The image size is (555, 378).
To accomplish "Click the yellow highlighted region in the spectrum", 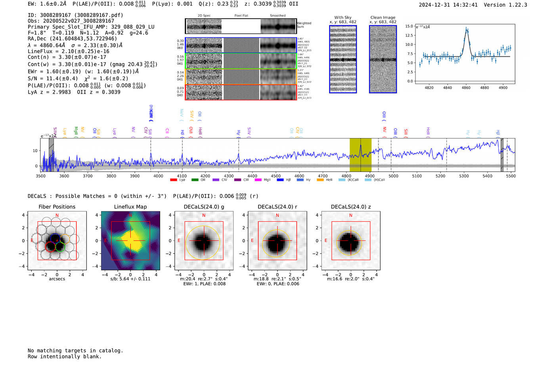I will pyautogui.click(x=360, y=155).
